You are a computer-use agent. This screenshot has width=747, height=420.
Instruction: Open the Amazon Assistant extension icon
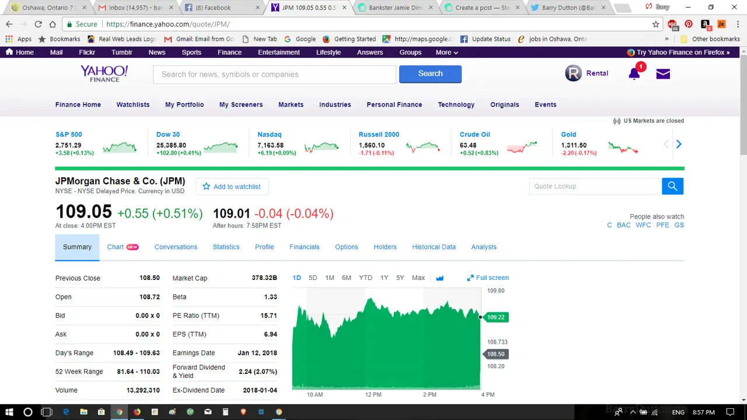pyautogui.click(x=705, y=24)
